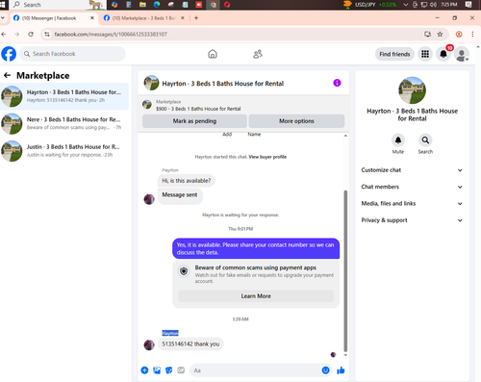Expand Media, files and links section
481x382 pixels.
[412, 203]
